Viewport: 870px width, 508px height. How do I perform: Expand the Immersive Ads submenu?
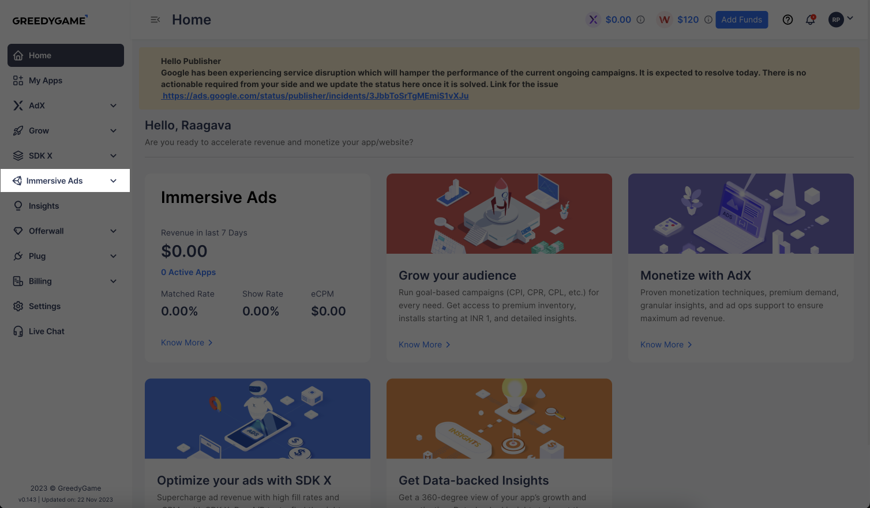click(113, 181)
